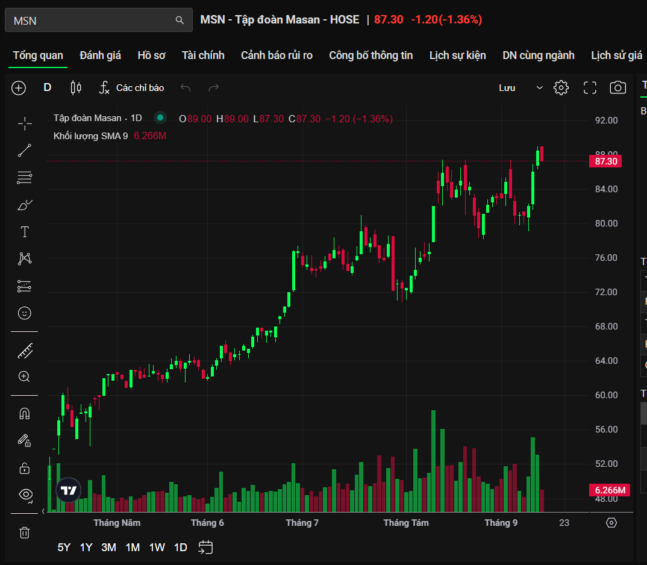Screen dimensions: 647x565
Task: Open the Hồ sơ tab
Action: [151, 55]
